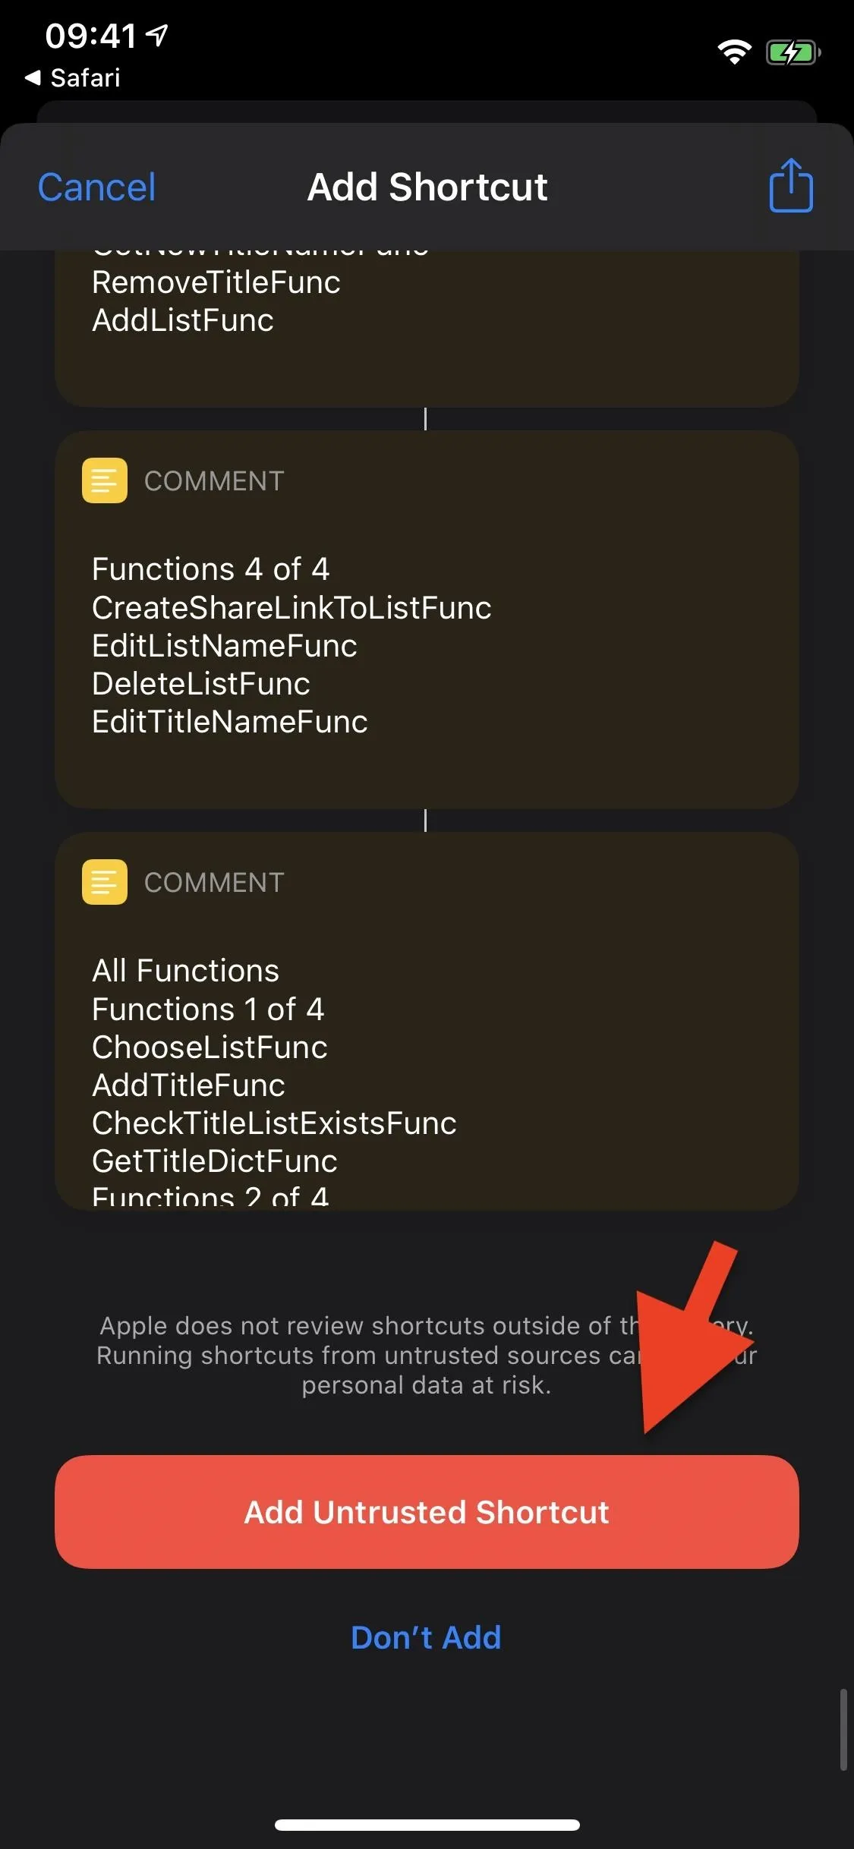Tap the RemoveTitleFunc line
854x1849 pixels.
216,282
